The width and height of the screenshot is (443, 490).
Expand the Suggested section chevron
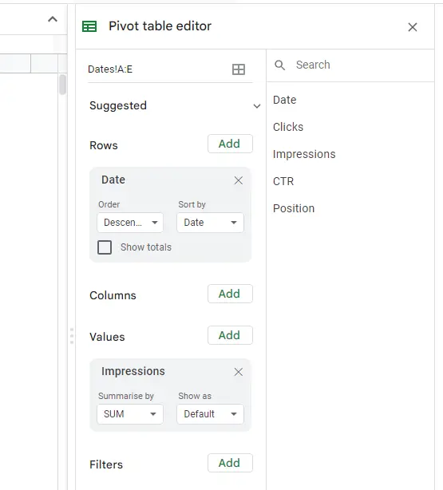point(257,106)
